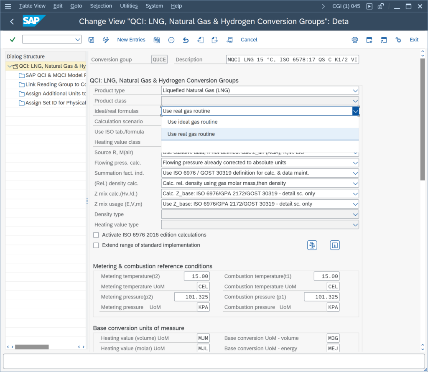Image resolution: width=428 pixels, height=372 pixels.
Task: Copy entry using the copy-as icon
Action: (x=157, y=40)
